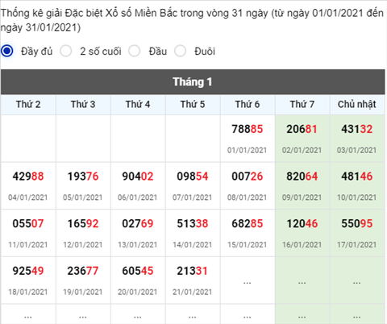Click the date 05/01/2021
Viewport: 387px width, 324px height.
(82, 197)
